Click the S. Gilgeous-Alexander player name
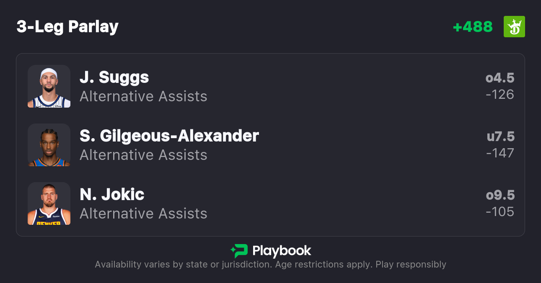The height and width of the screenshot is (283, 541). click(x=169, y=136)
